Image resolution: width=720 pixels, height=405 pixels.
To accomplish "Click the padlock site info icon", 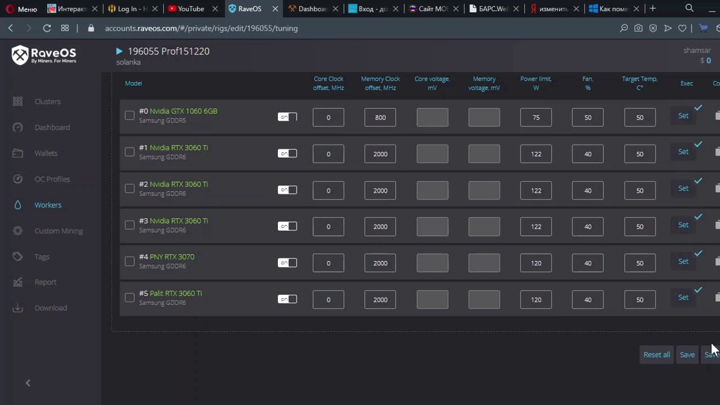I will (x=91, y=28).
